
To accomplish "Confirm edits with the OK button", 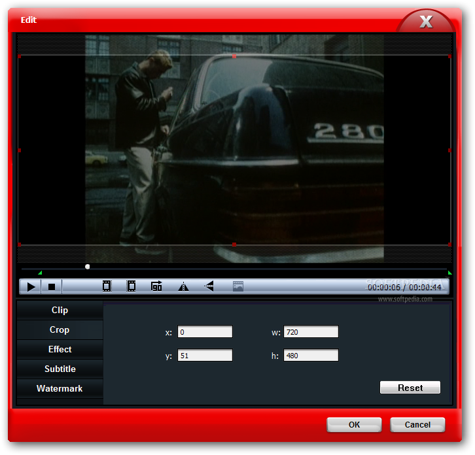I will click(354, 425).
